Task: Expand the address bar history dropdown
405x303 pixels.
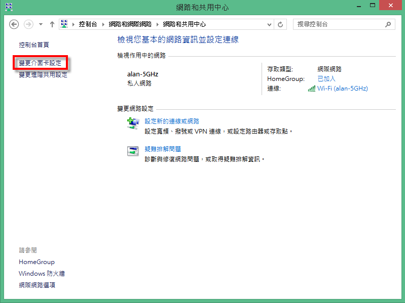Action: point(269,24)
